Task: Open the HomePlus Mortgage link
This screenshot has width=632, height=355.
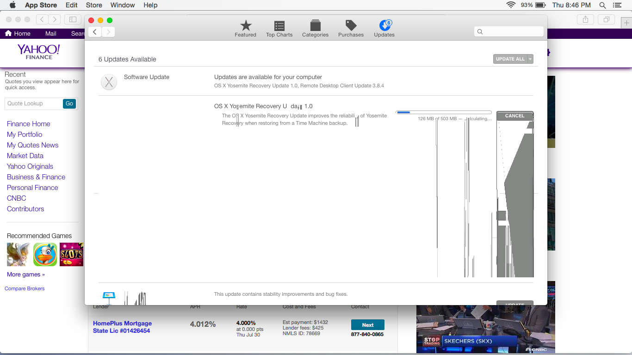Action: pyautogui.click(x=122, y=327)
